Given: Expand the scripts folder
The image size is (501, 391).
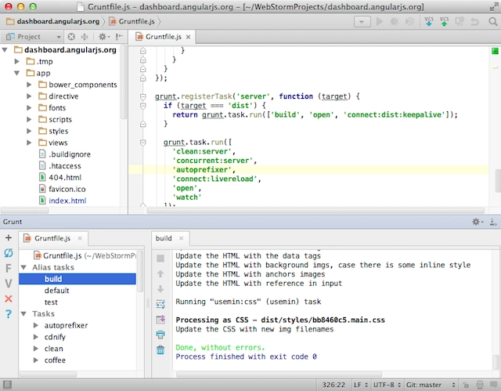Looking at the screenshot, I should (x=29, y=120).
